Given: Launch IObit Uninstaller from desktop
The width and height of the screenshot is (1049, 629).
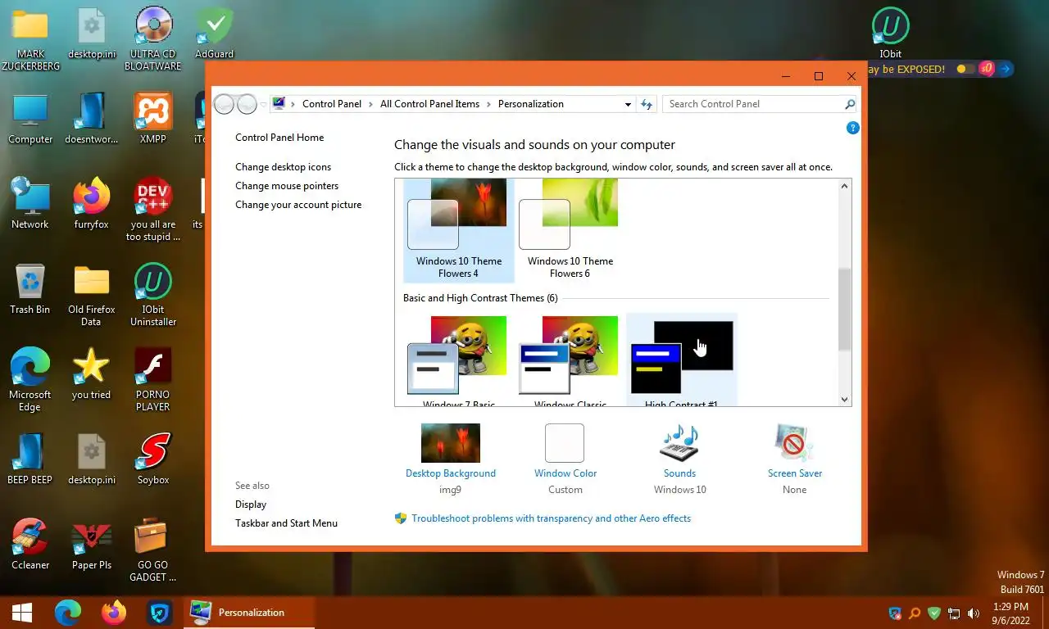Looking at the screenshot, I should click(153, 295).
